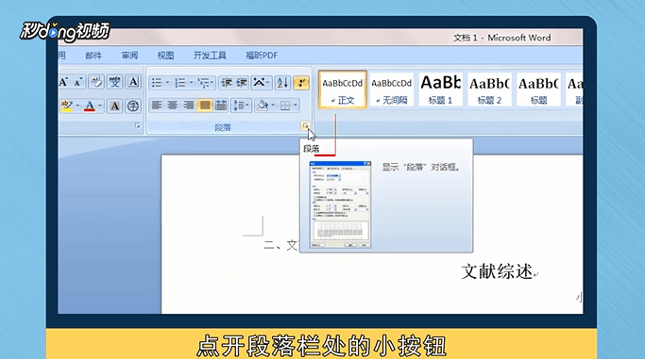Image resolution: width=645 pixels, height=359 pixels.
Task: Apply the 无间隔 style
Action: coord(391,90)
